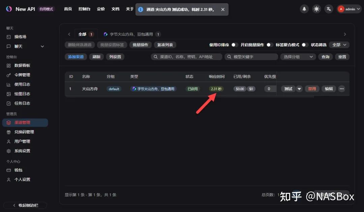Open 定价 in the top nav
Image resolution: width=364 pixels, height=212 pixels.
[x=101, y=9]
